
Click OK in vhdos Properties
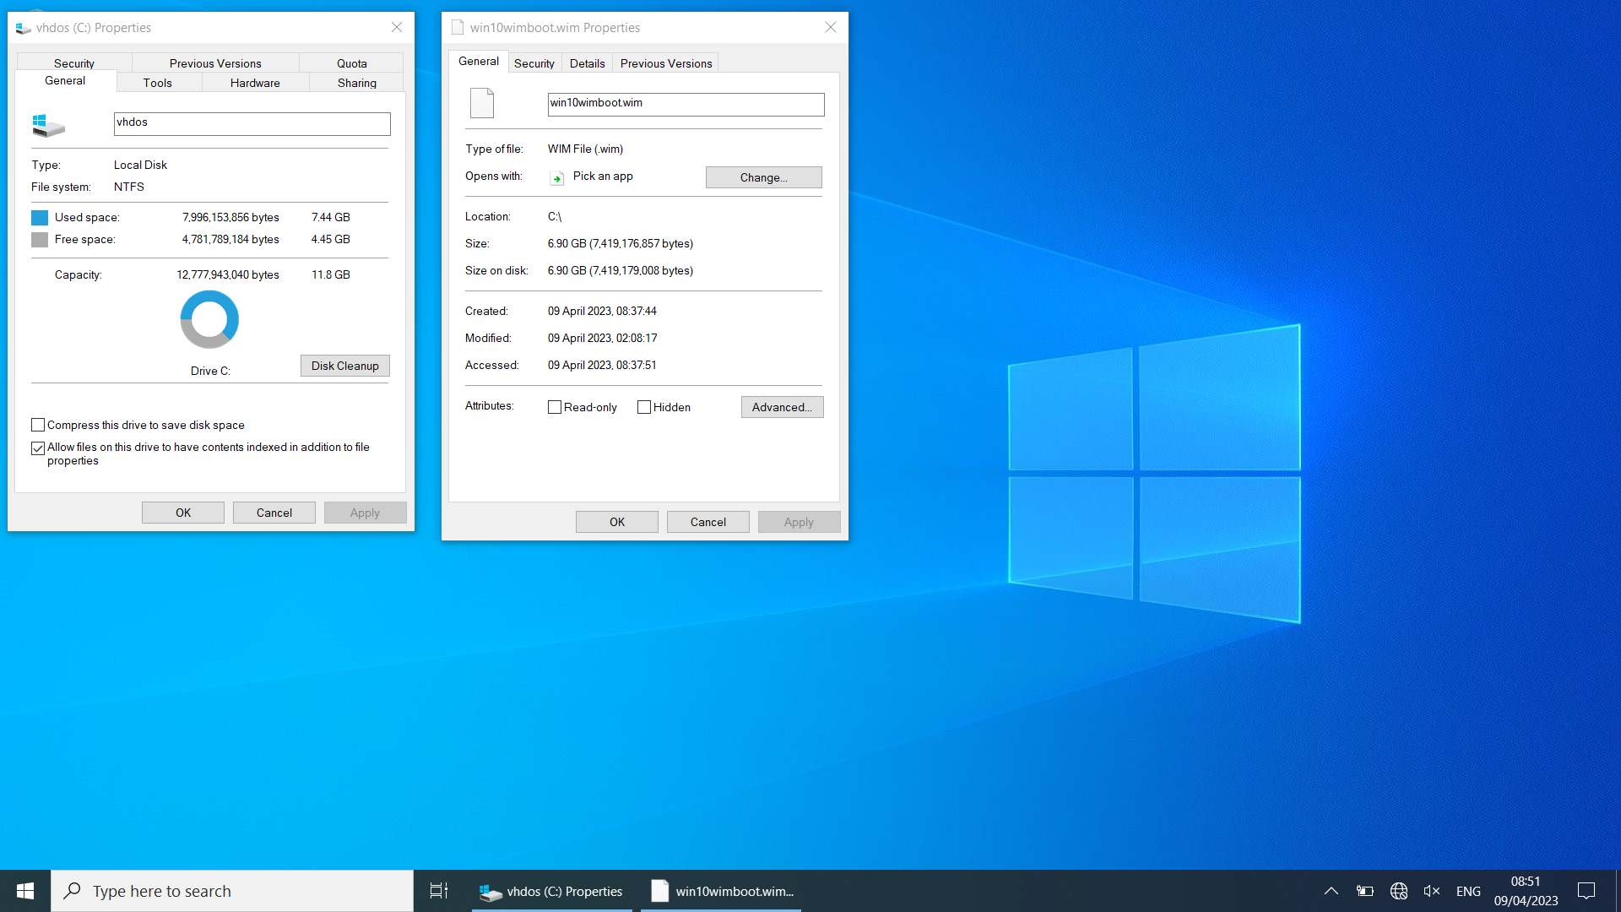pyautogui.click(x=183, y=513)
